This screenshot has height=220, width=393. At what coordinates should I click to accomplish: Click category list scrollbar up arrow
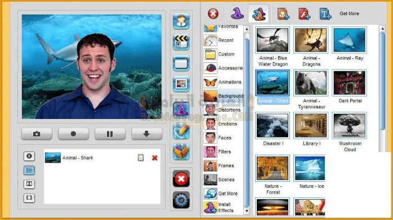tap(247, 29)
